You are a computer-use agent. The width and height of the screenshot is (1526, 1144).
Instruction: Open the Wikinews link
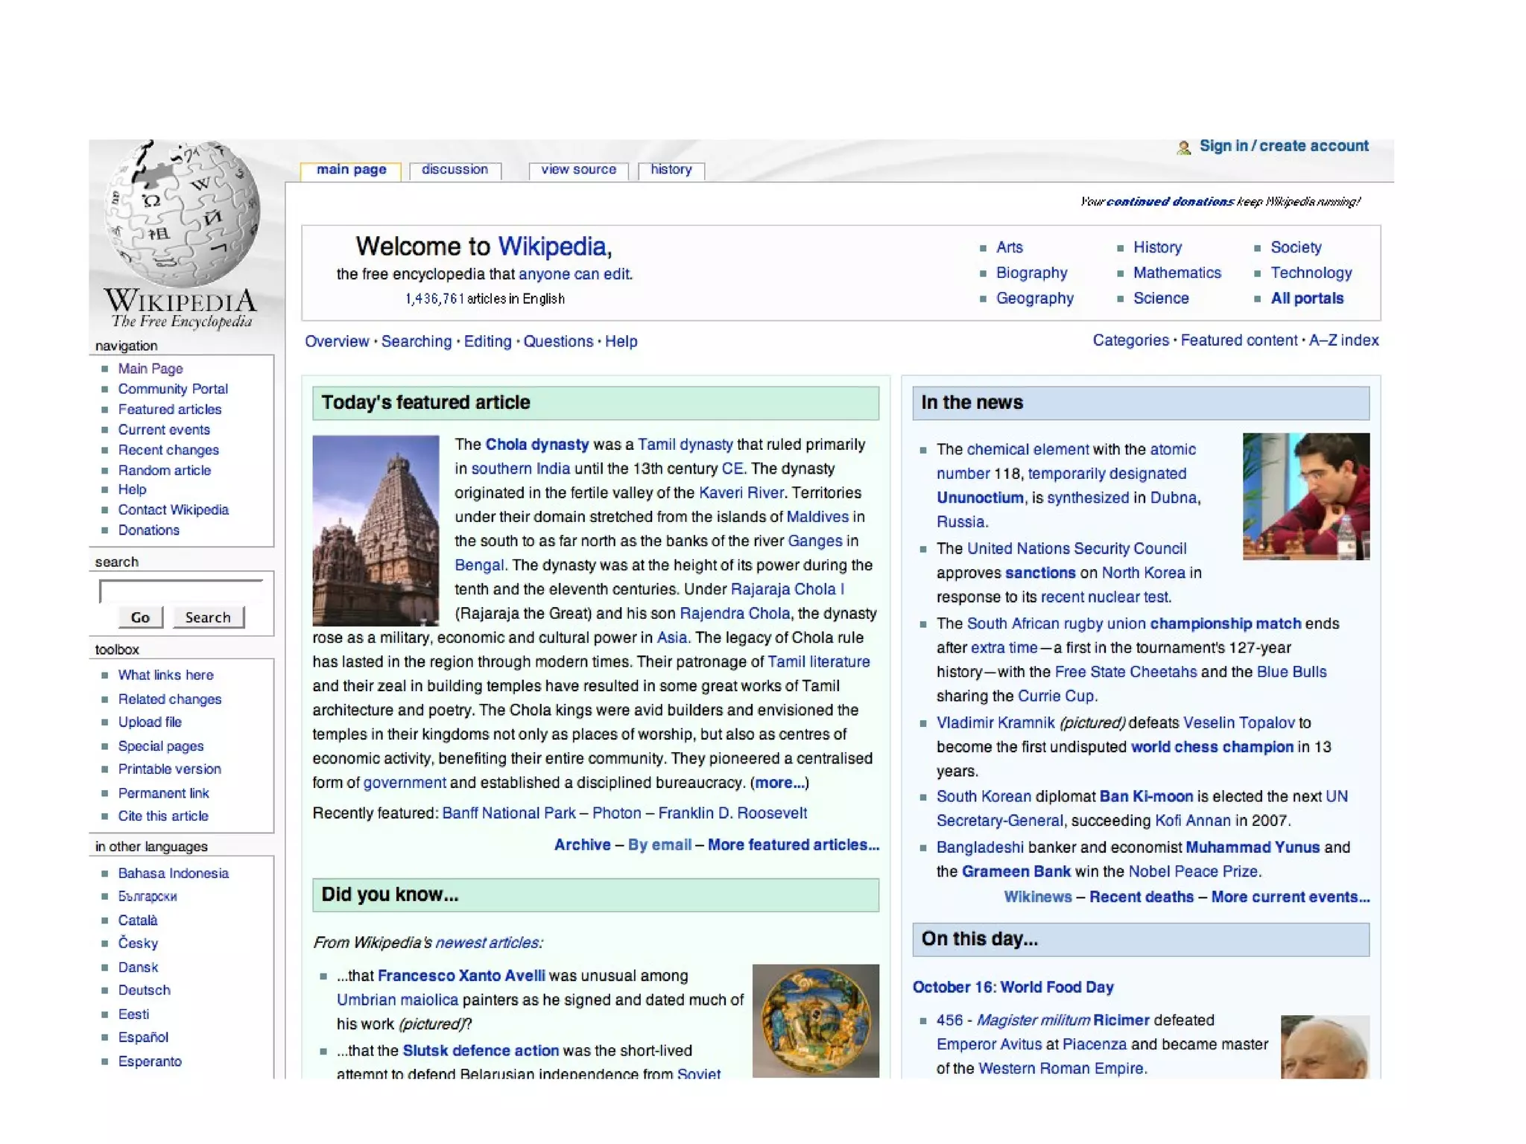(x=1037, y=897)
